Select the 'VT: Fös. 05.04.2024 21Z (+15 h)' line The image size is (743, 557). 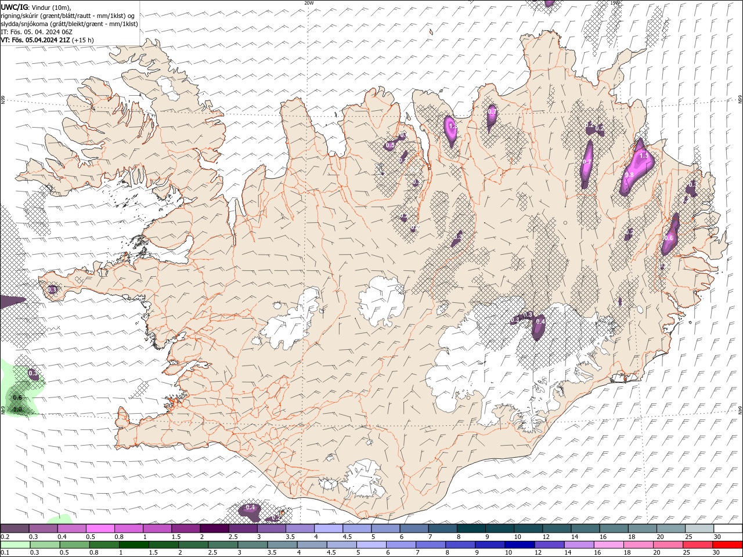[x=47, y=40]
